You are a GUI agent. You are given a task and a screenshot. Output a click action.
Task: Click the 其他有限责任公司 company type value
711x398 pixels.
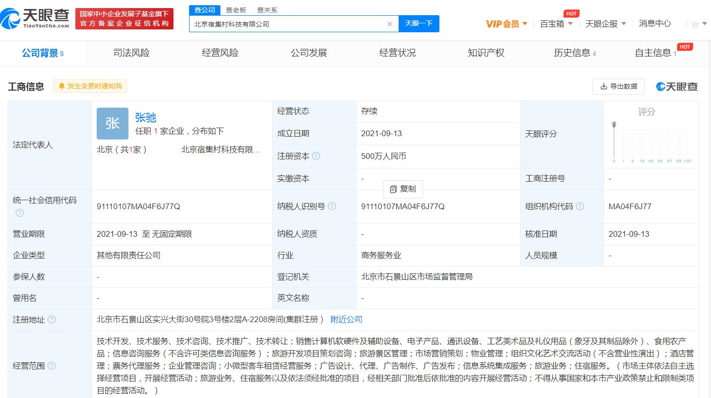point(128,256)
